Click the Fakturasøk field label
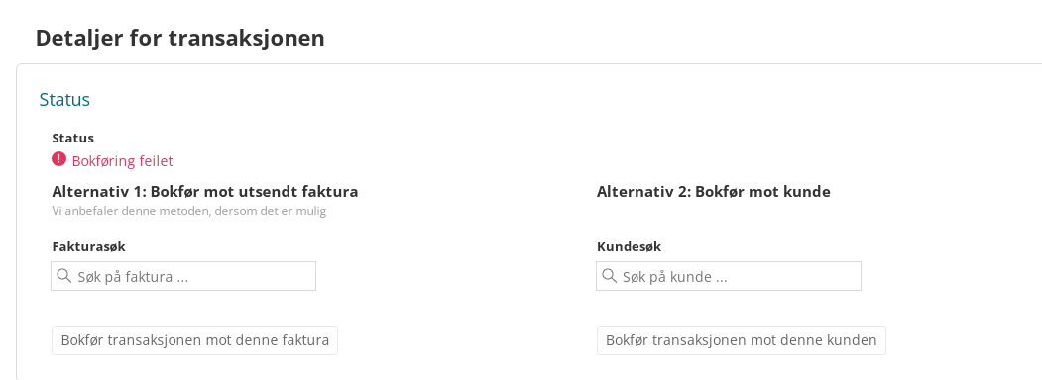This screenshot has width=1042, height=380. click(88, 246)
